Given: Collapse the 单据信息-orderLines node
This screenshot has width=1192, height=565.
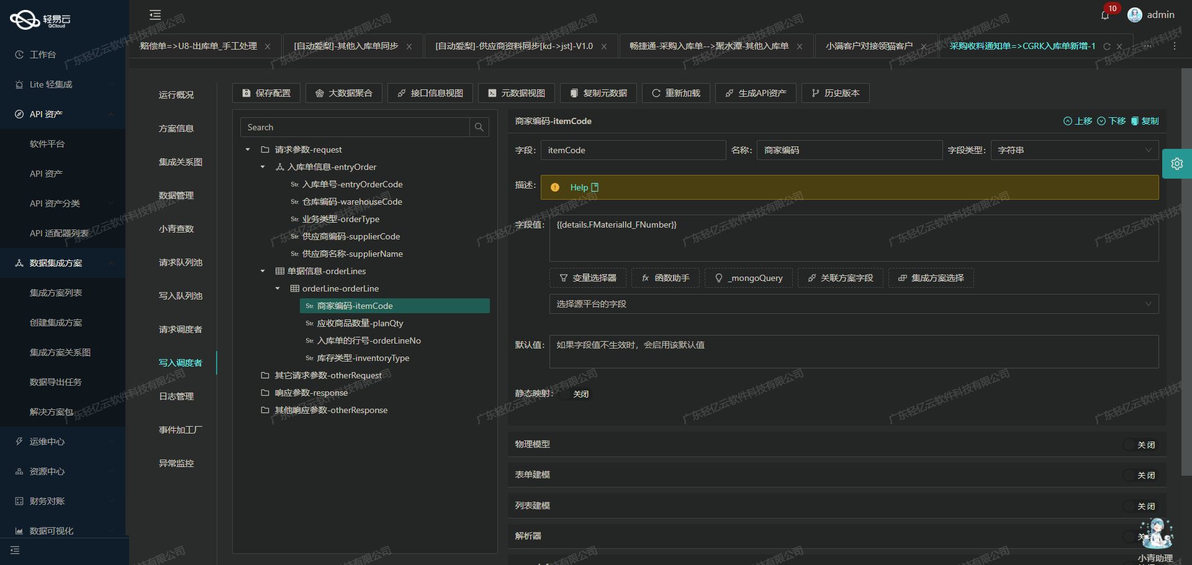Looking at the screenshot, I should point(263,271).
